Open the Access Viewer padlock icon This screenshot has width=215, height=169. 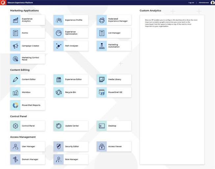[x=102, y=147]
